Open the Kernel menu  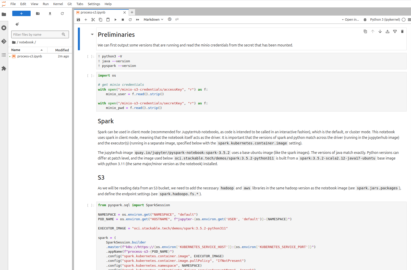pos(58,4)
